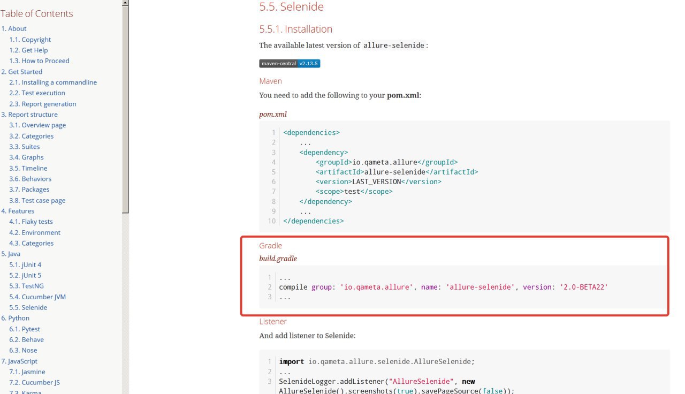Click the '5.5. Selenide' page heading

pos(291,7)
